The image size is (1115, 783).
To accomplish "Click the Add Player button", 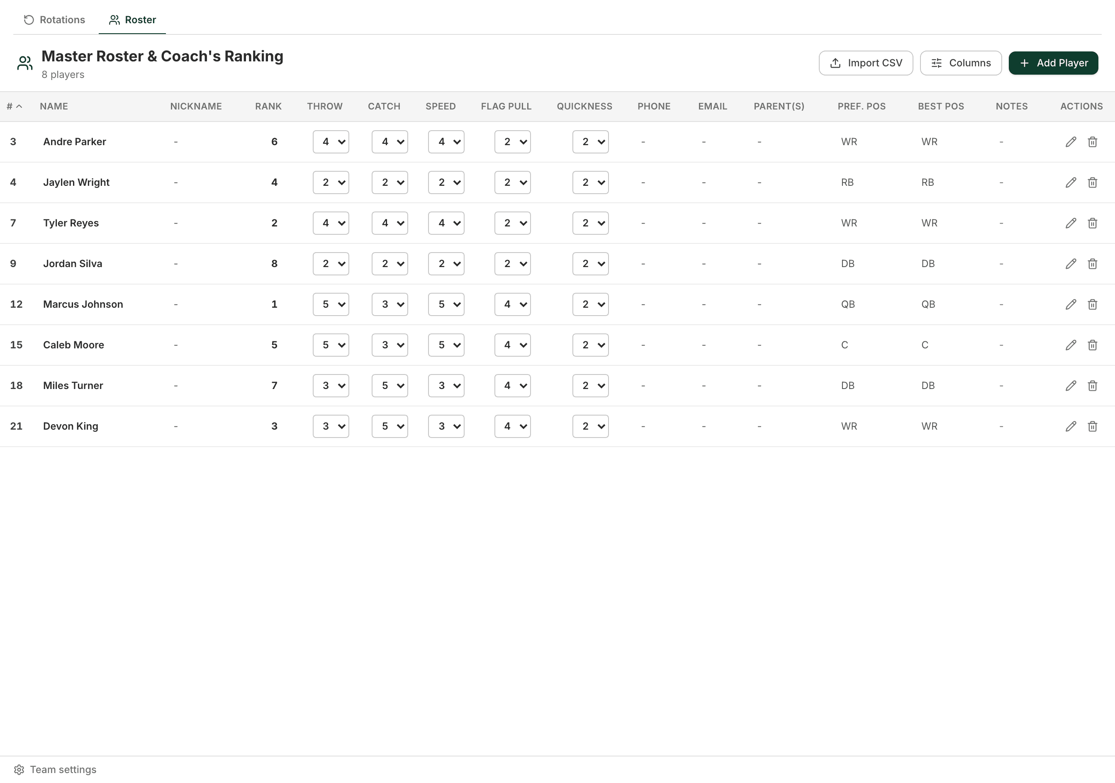I will 1053,63.
